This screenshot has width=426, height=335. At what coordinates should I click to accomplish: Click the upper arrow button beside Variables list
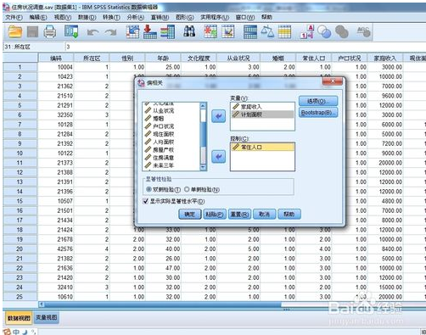(219, 116)
